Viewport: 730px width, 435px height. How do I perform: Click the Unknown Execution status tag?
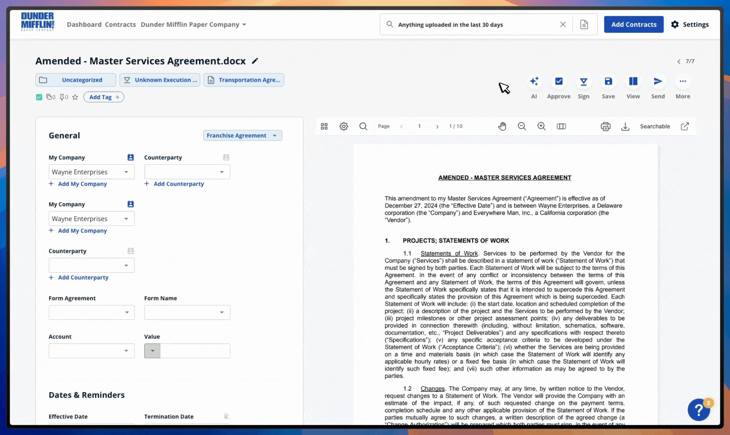160,80
